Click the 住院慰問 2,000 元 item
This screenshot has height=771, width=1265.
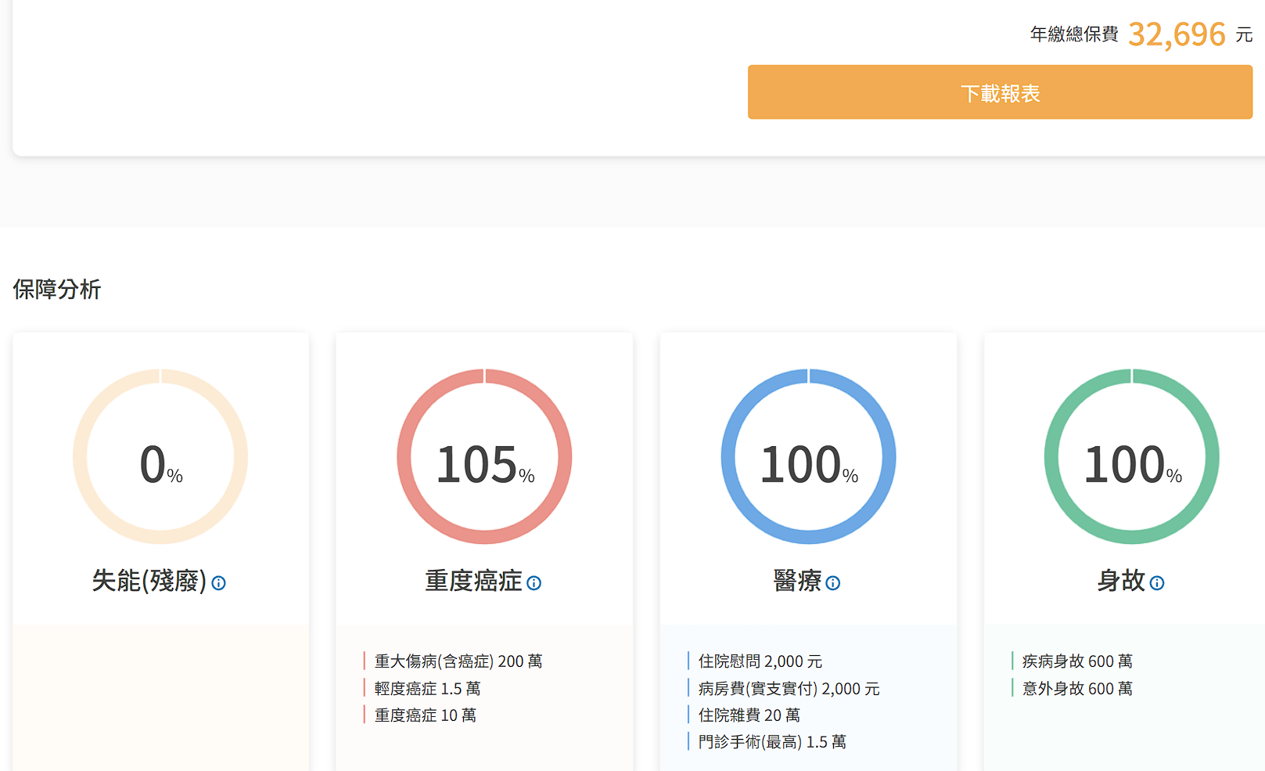pos(760,661)
